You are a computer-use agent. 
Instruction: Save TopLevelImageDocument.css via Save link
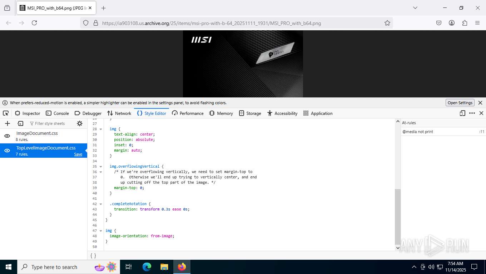78,154
